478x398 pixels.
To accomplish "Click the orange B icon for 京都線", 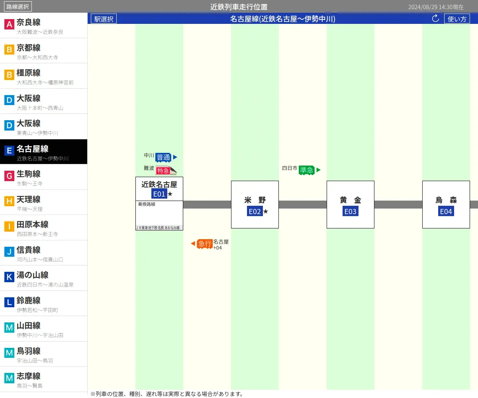I will click(9, 50).
